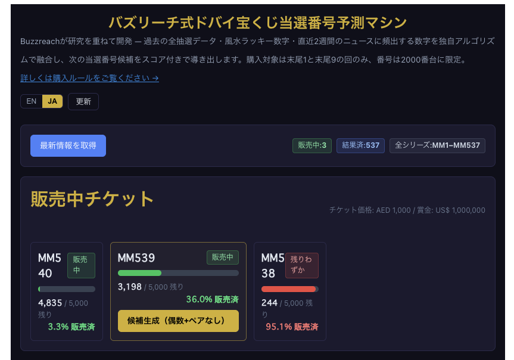Select the MM538 ticket card title
Screen dimensions: 514x360
[x=272, y=265]
